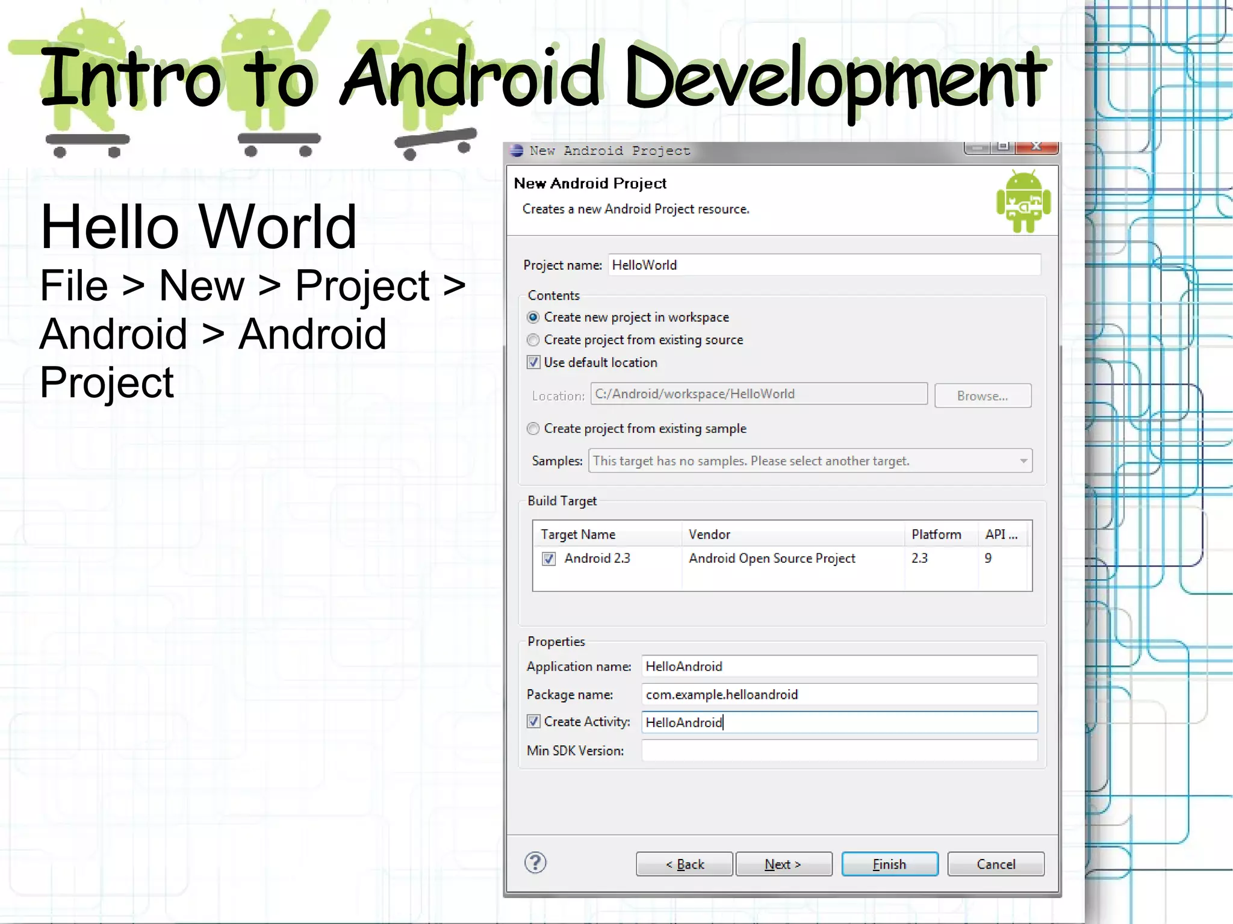Click the Cancel button

[x=996, y=864]
